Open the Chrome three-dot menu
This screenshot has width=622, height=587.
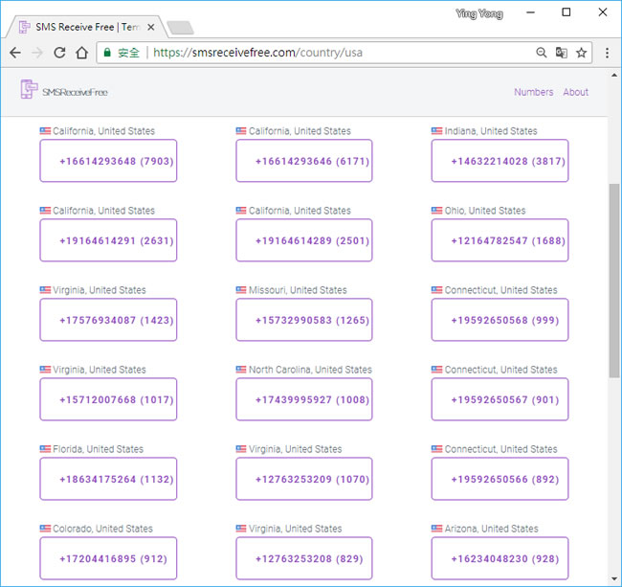click(607, 53)
